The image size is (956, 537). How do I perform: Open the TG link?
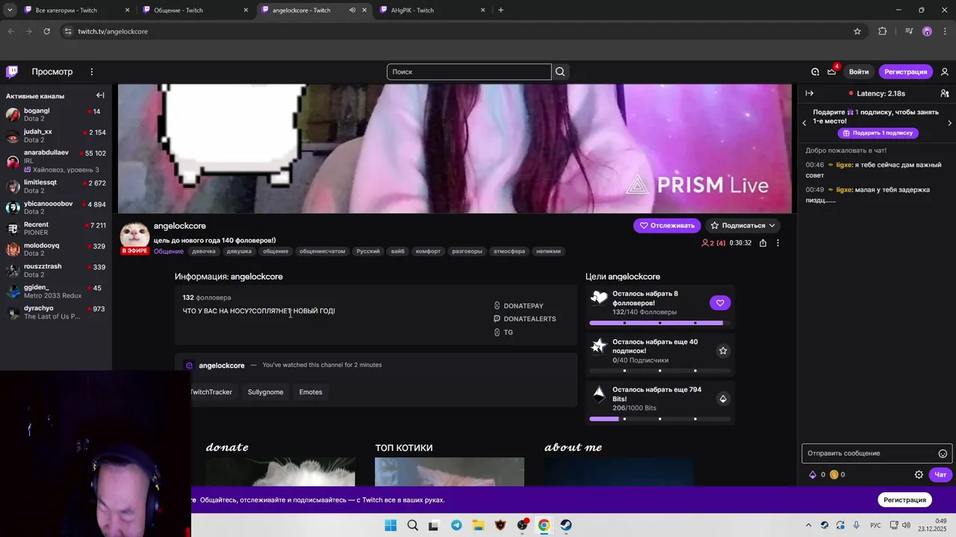tap(503, 333)
